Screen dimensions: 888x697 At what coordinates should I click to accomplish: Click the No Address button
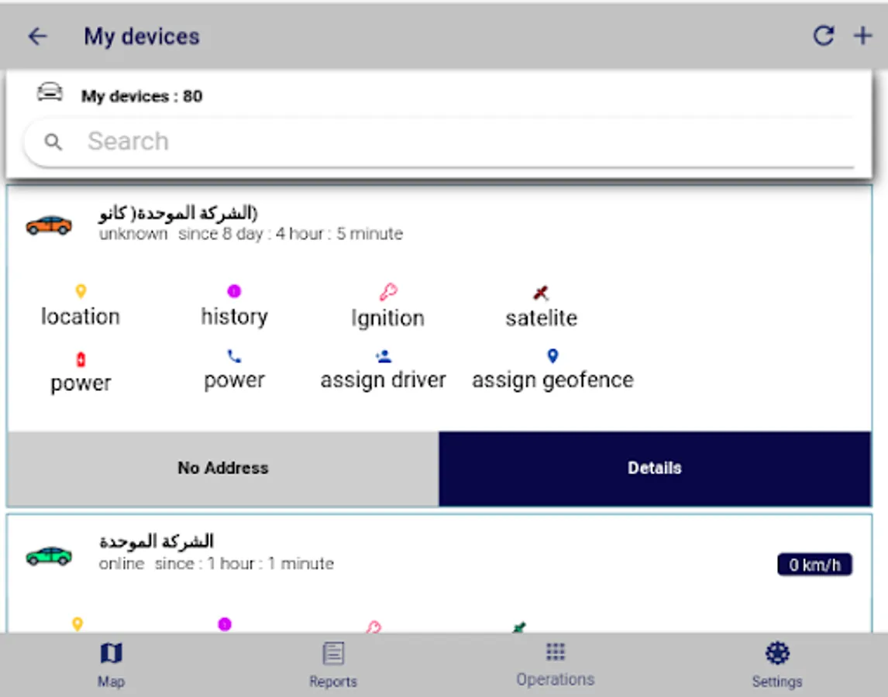tap(223, 469)
